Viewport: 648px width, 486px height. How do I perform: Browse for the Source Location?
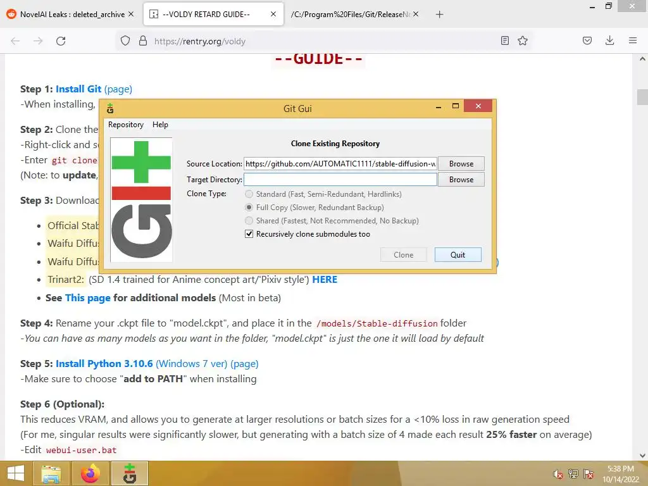[461, 164]
